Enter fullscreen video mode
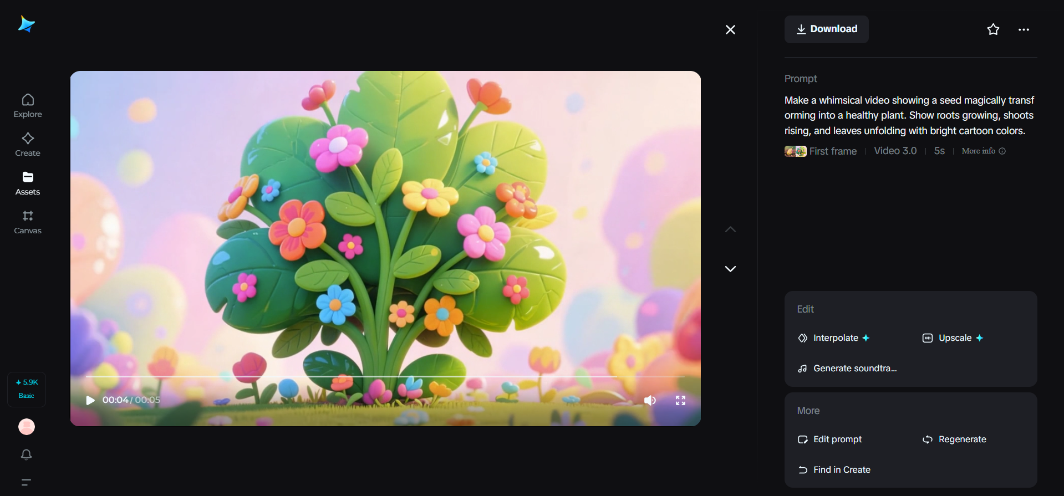Image resolution: width=1064 pixels, height=496 pixels. 680,400
